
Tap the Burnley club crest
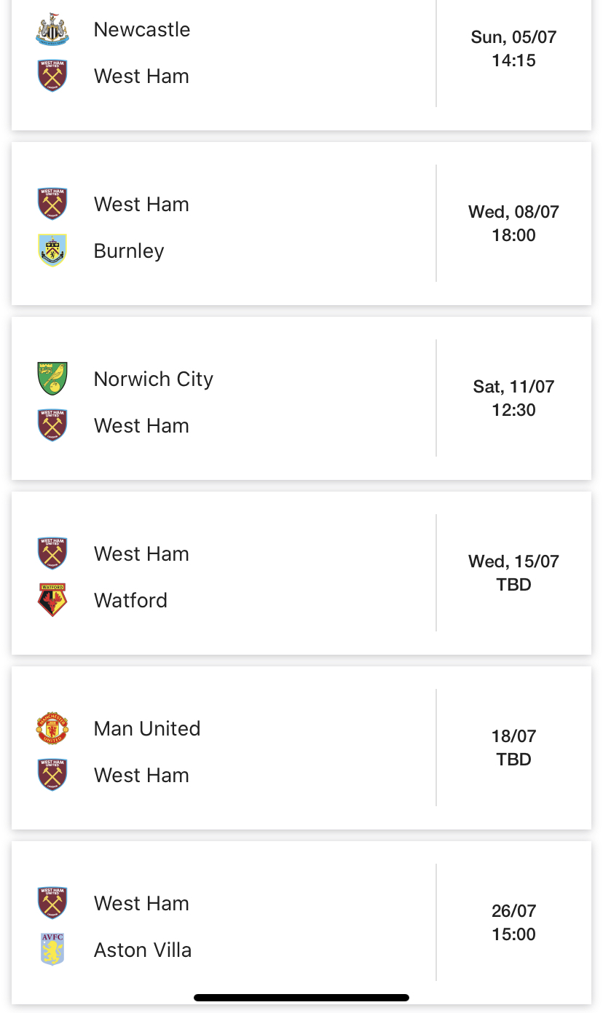pyautogui.click(x=52, y=251)
